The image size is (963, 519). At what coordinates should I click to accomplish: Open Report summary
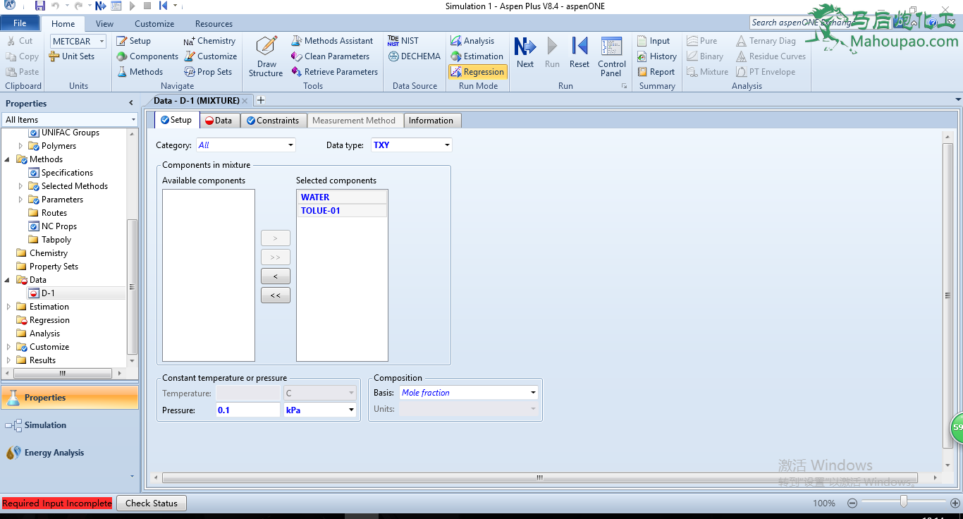pyautogui.click(x=656, y=72)
